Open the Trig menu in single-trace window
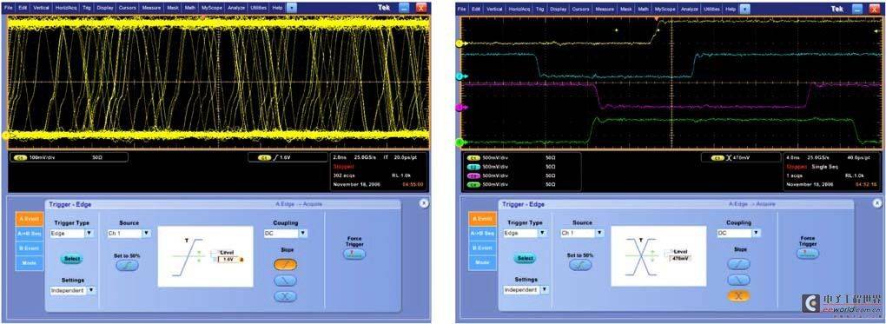886x324 pixels. (87, 9)
